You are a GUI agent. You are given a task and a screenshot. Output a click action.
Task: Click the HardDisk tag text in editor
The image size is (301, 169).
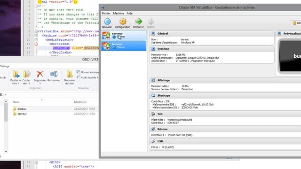coord(62,48)
